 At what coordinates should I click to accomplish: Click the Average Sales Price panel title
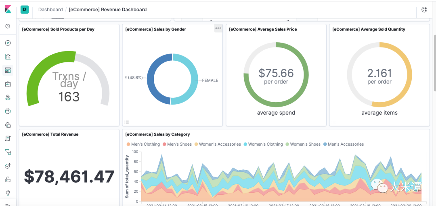tap(263, 29)
